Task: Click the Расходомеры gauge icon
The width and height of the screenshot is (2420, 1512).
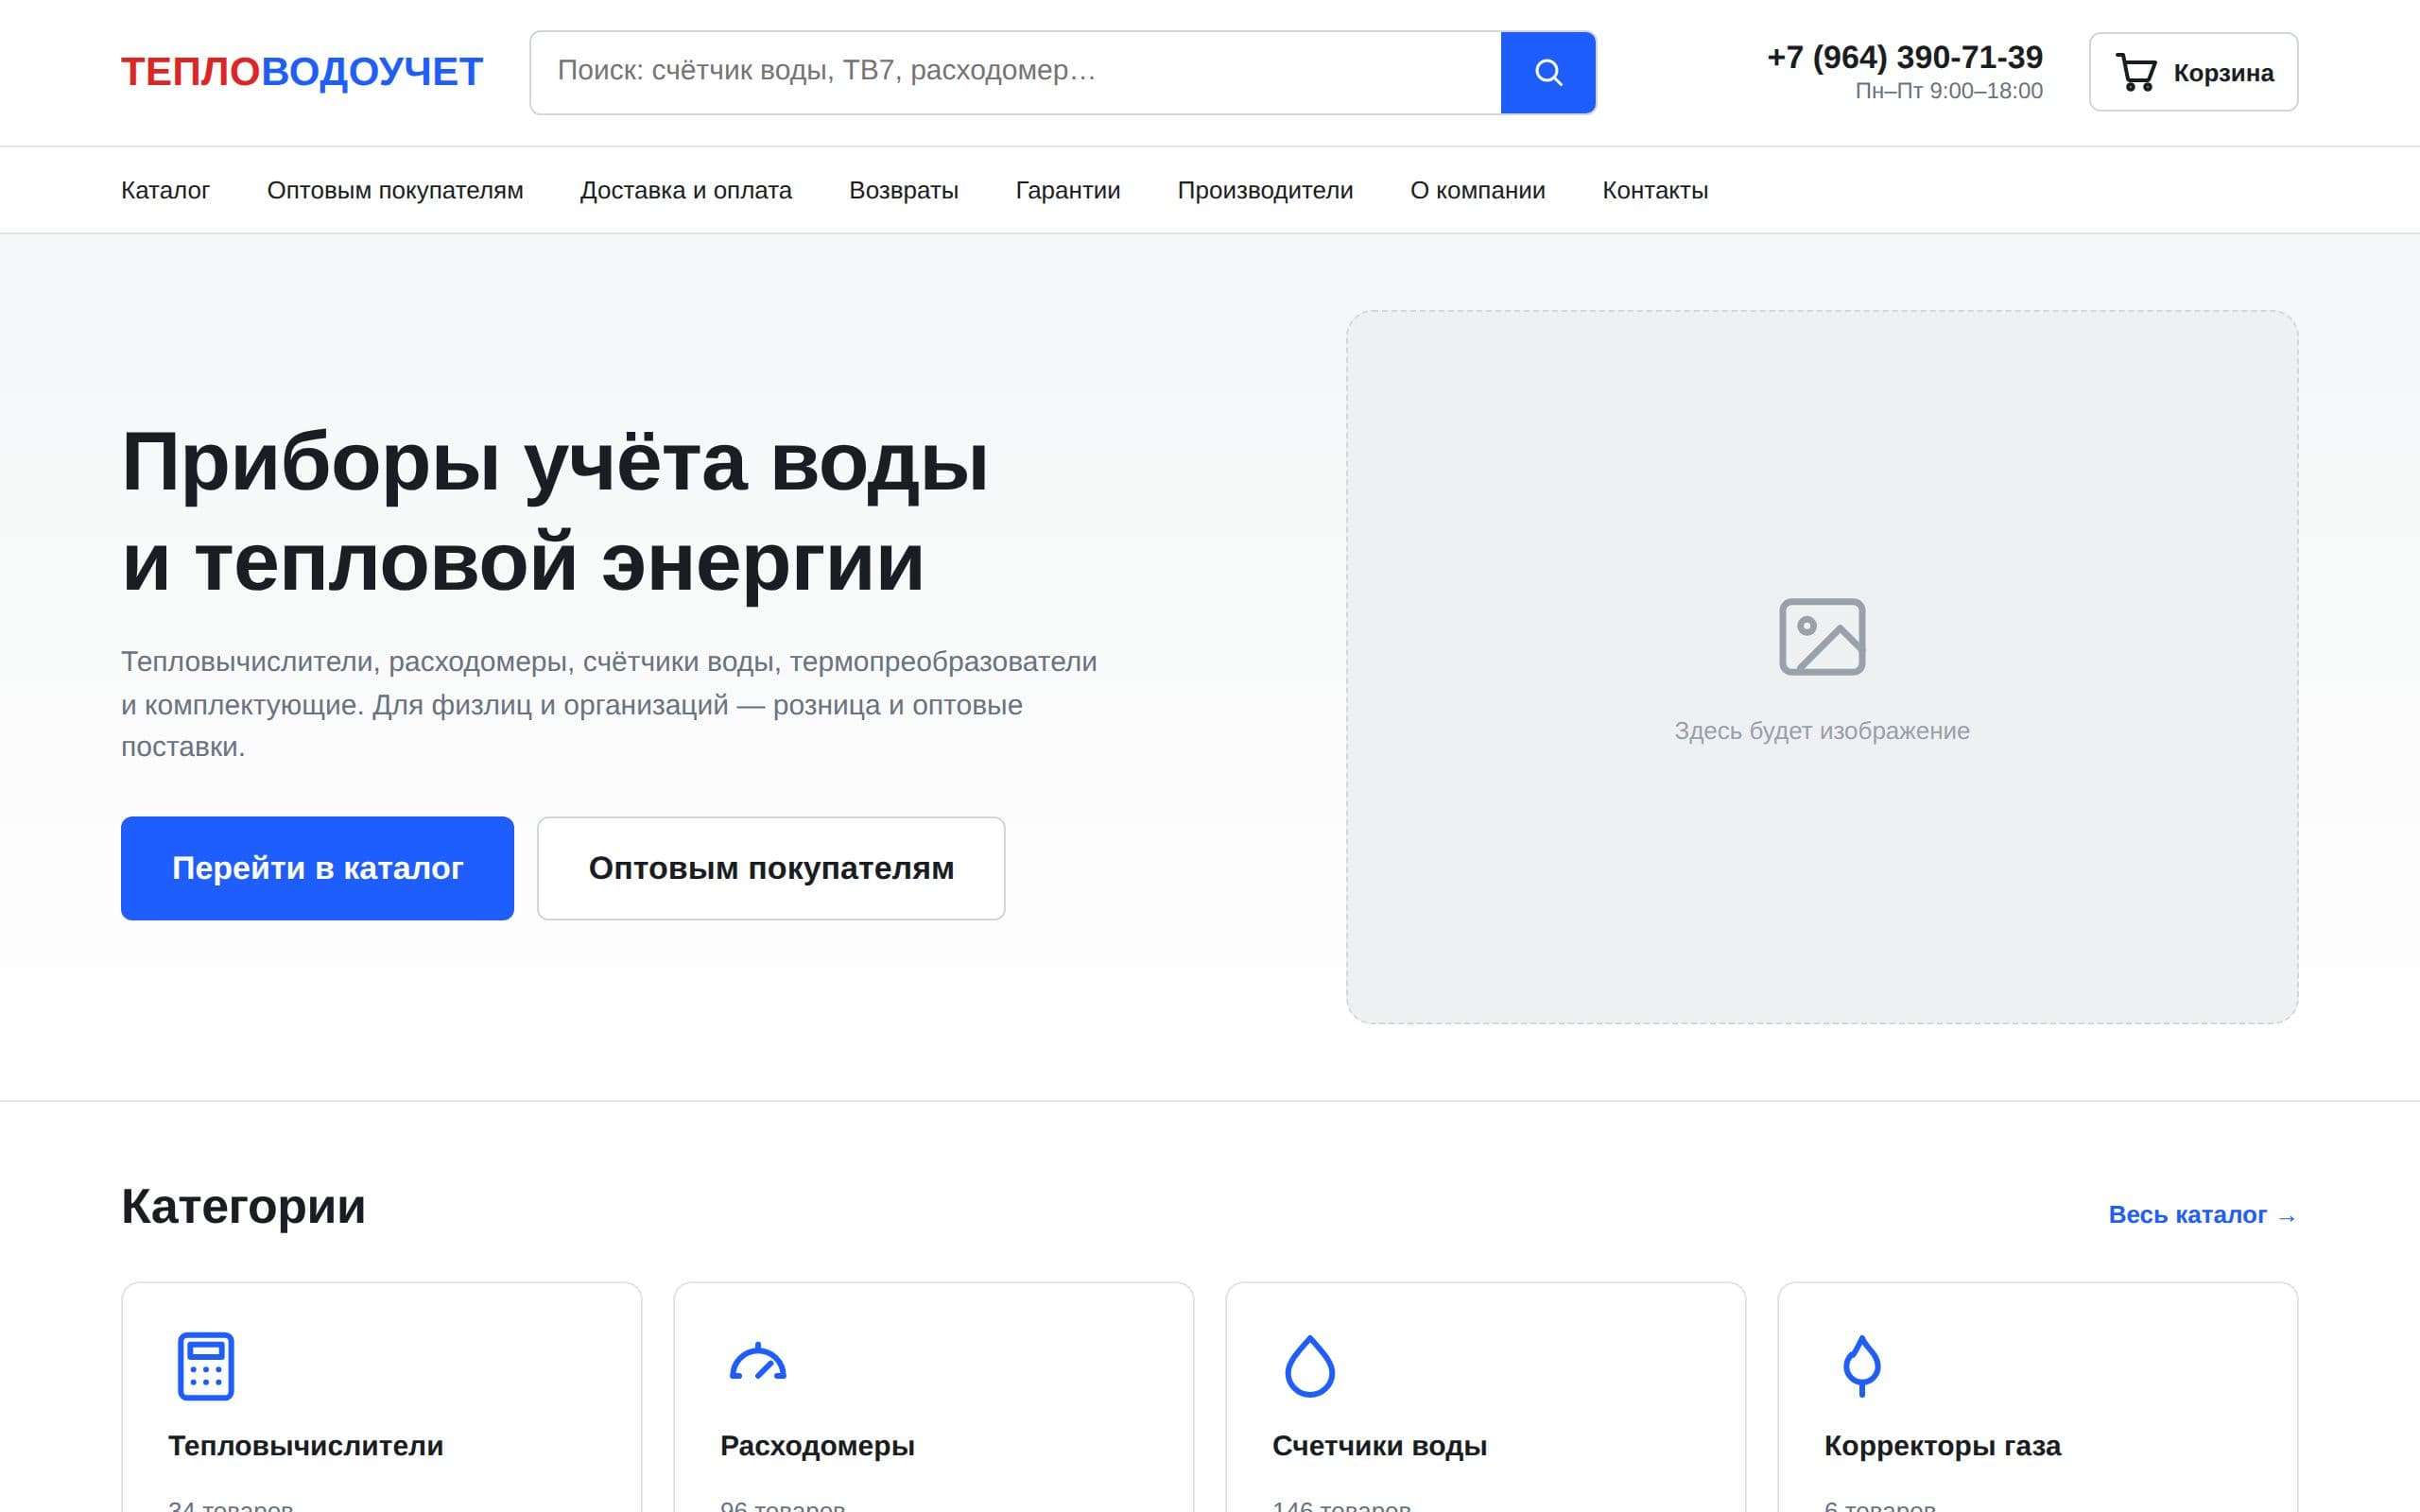Action: tap(758, 1362)
